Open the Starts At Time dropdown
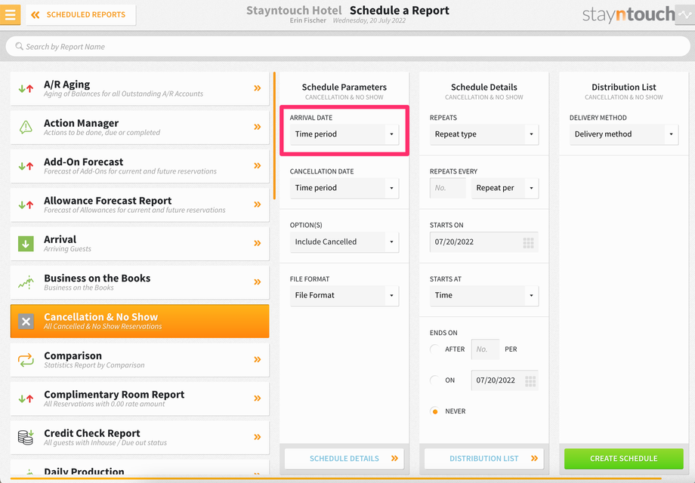695x483 pixels. click(484, 295)
